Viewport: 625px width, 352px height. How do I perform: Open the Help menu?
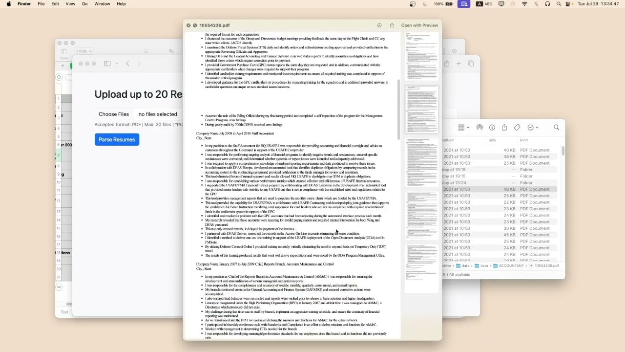(x=121, y=4)
